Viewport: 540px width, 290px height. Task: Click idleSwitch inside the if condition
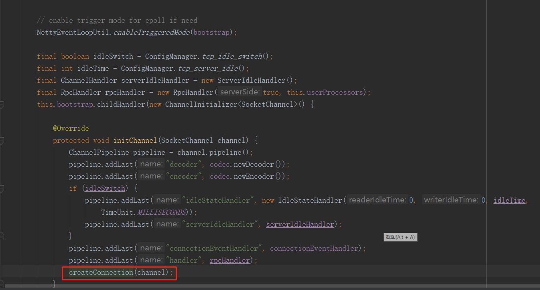(105, 188)
